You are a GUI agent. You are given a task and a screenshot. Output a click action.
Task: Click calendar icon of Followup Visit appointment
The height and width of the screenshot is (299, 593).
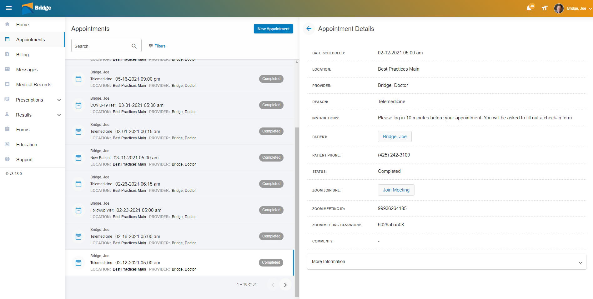coord(78,210)
